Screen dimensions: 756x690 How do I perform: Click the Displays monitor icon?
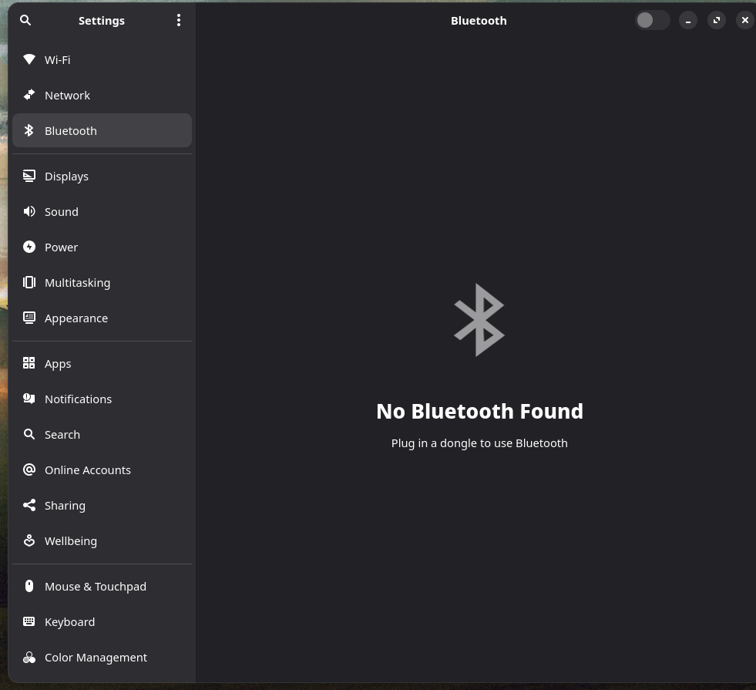point(29,176)
